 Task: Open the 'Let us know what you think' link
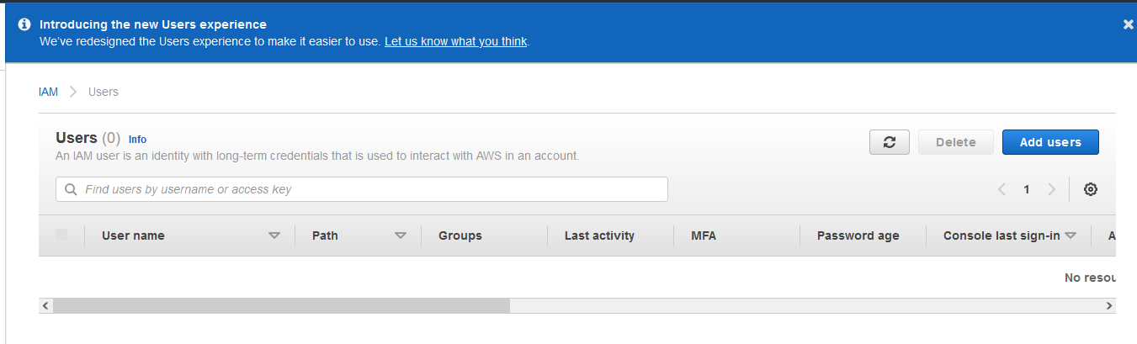click(456, 41)
